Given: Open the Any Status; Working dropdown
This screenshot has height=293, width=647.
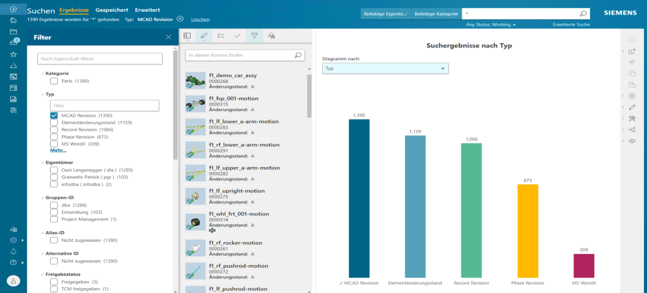Looking at the screenshot, I should 491,24.
